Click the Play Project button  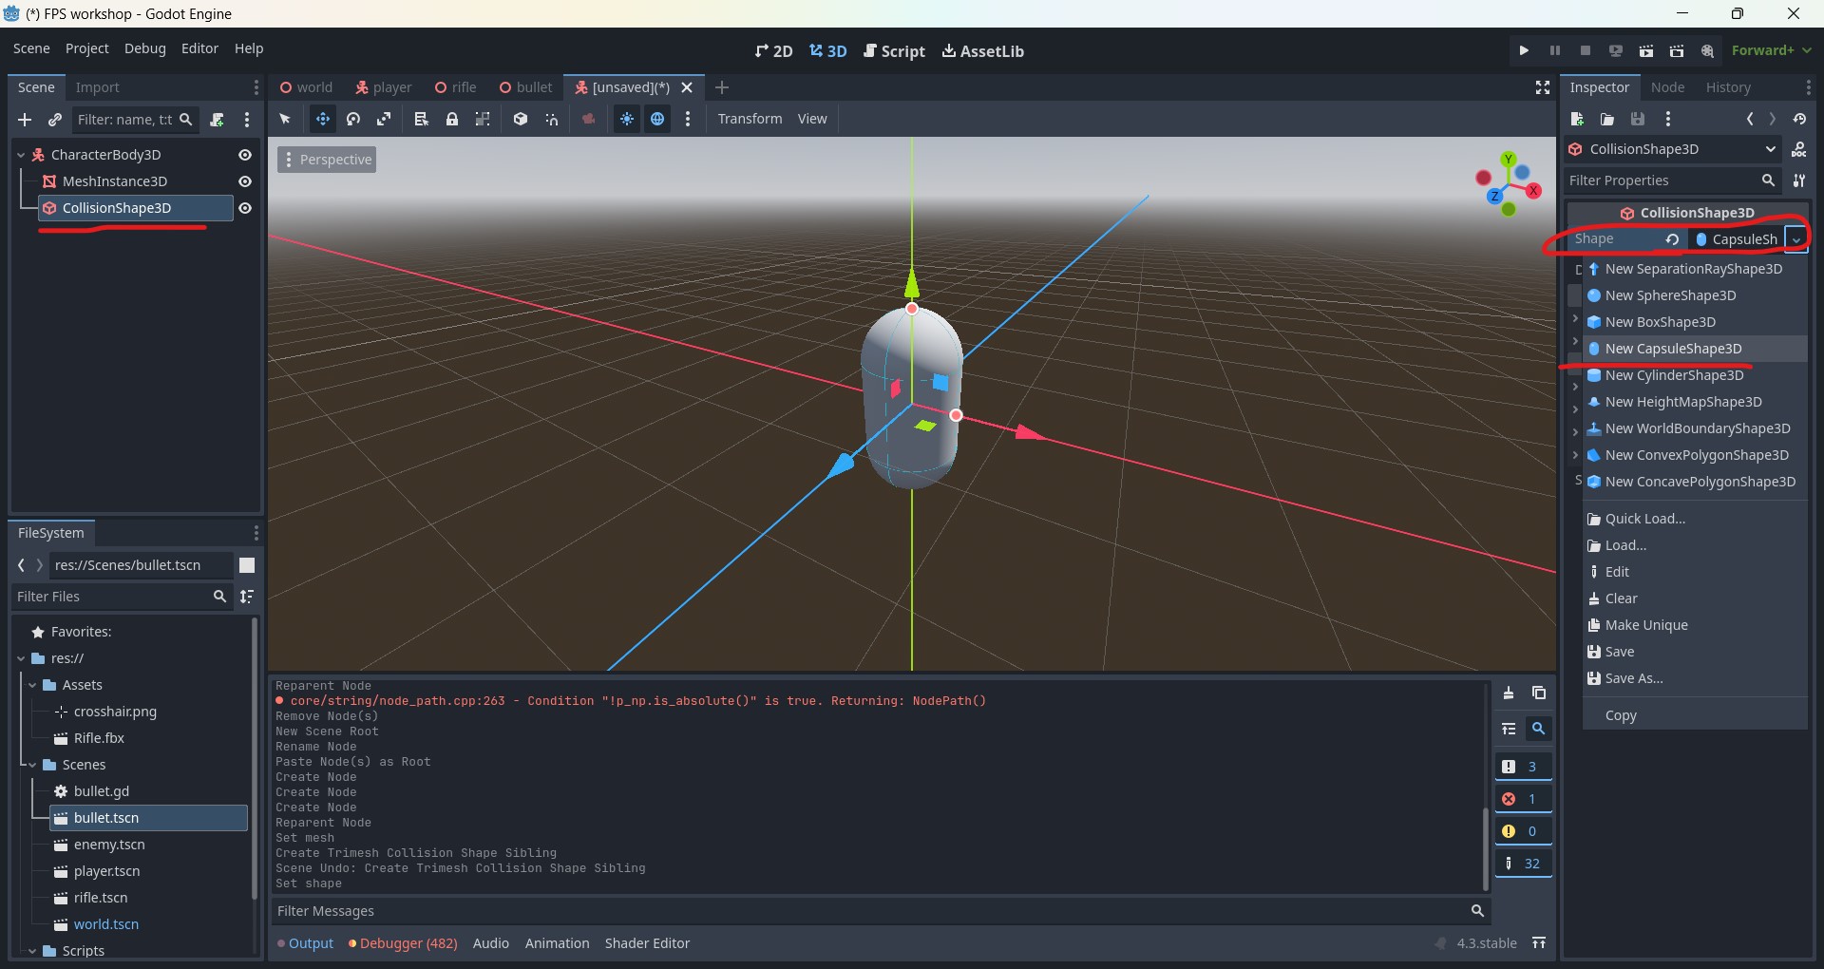pos(1524,50)
